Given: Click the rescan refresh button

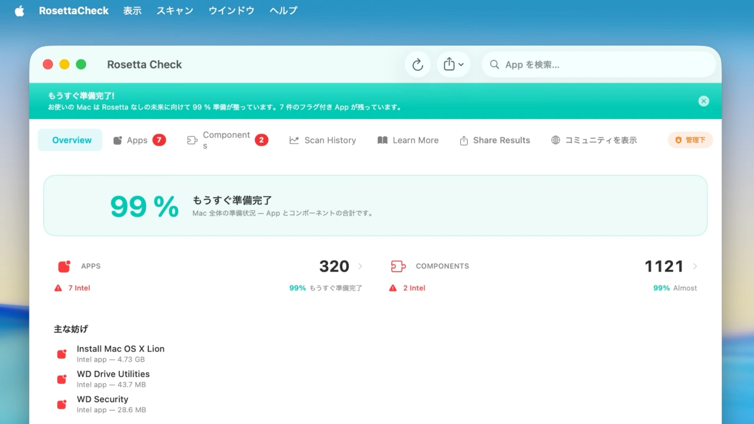Looking at the screenshot, I should (418, 65).
